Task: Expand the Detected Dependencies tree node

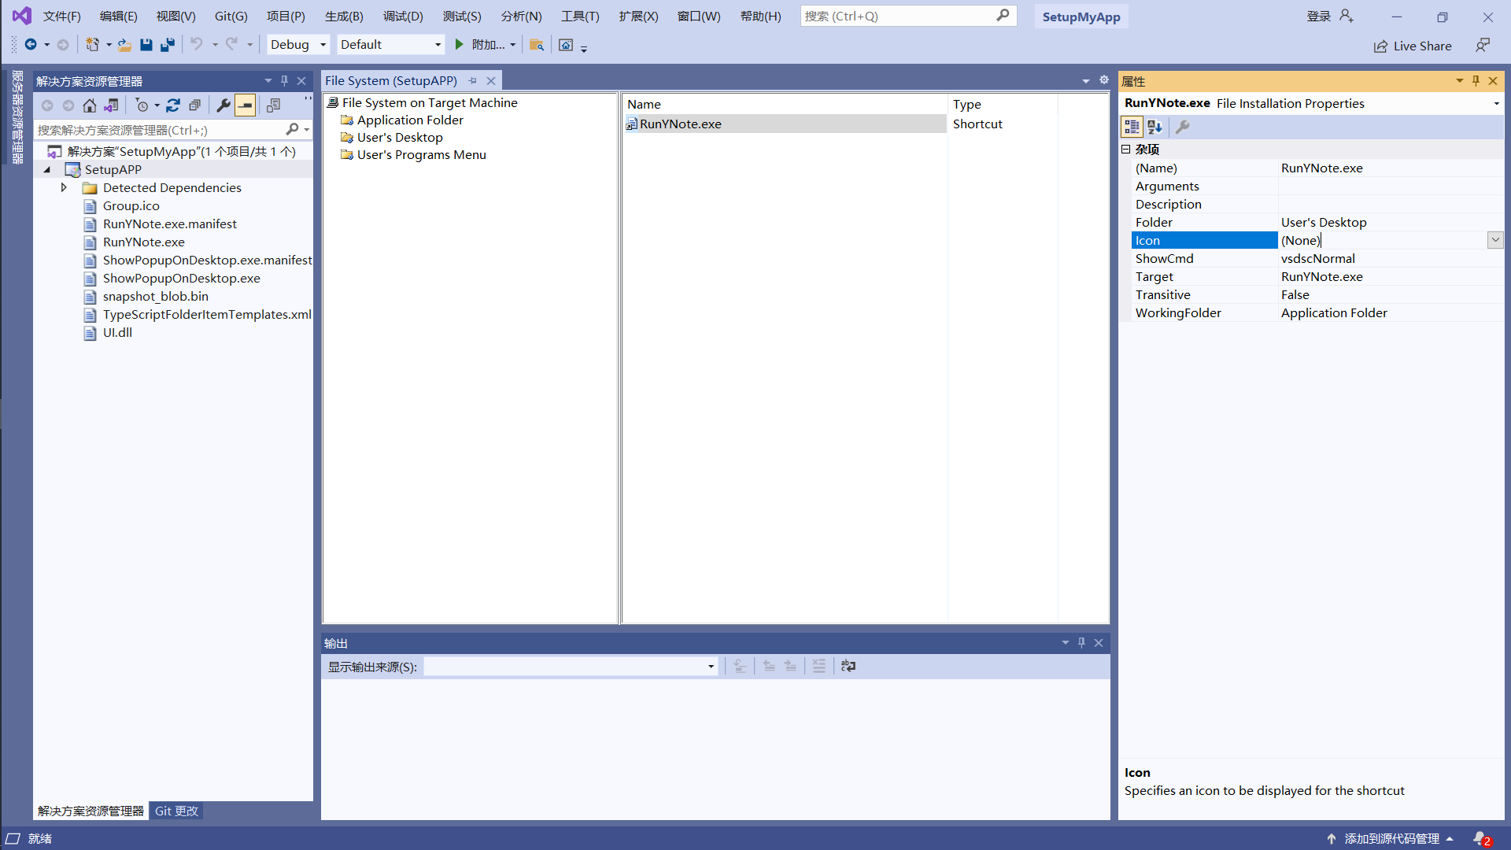Action: (x=64, y=187)
